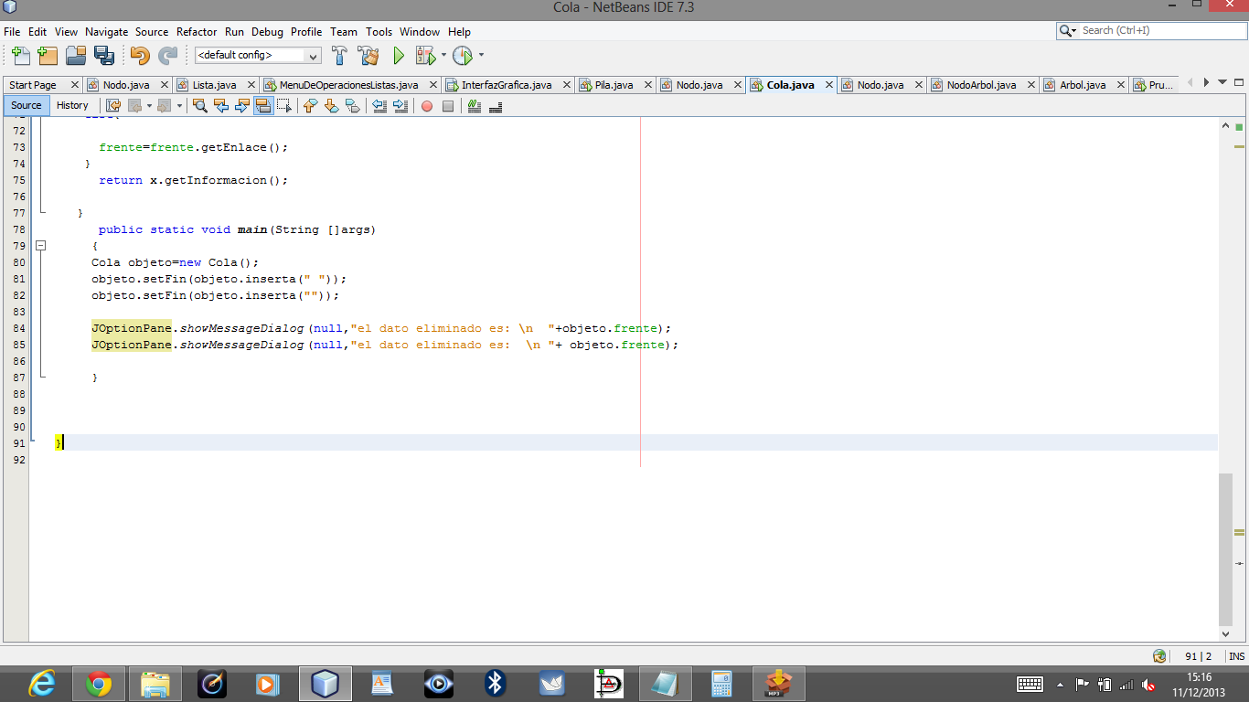Switch to the Arbol.java tab
Image resolution: width=1249 pixels, height=702 pixels.
point(1083,85)
